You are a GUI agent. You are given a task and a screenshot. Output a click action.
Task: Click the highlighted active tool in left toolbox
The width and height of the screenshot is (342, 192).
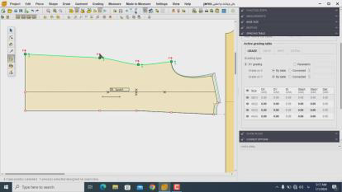click(11, 58)
